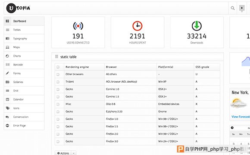Click the Barcode sidebar icon

[7, 65]
